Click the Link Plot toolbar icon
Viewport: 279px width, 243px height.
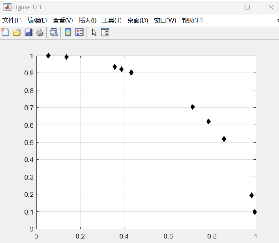54,33
